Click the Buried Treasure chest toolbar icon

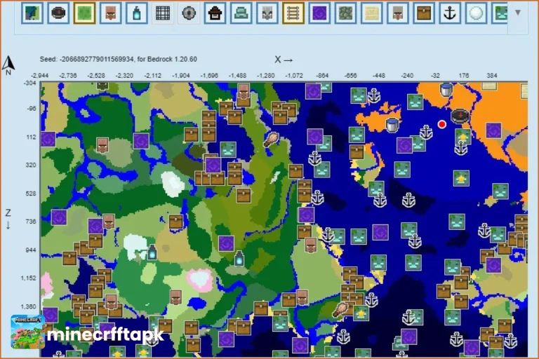[424, 13]
